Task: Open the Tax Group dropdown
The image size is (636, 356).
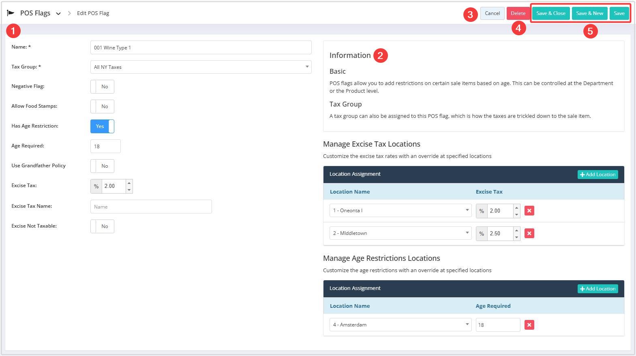Action: click(x=201, y=67)
